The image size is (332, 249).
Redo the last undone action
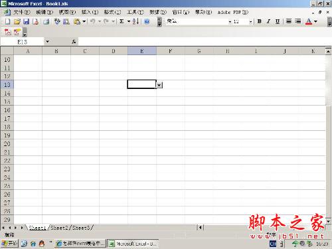pyautogui.click(x=106, y=21)
